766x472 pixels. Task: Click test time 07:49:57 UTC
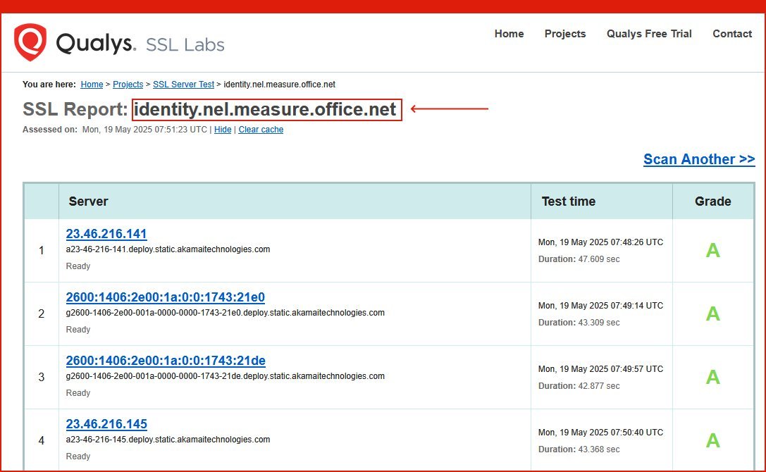pyautogui.click(x=601, y=369)
